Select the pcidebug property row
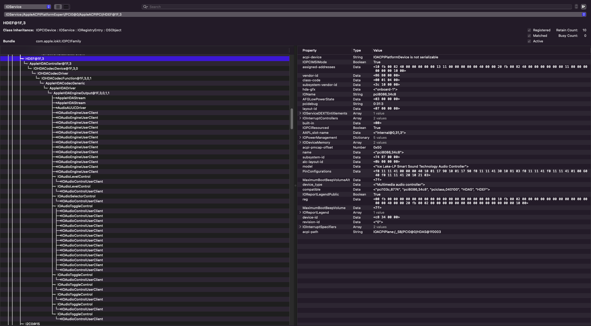 pos(444,104)
